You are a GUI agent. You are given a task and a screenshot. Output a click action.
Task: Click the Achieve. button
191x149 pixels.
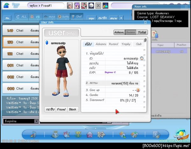click(119, 32)
